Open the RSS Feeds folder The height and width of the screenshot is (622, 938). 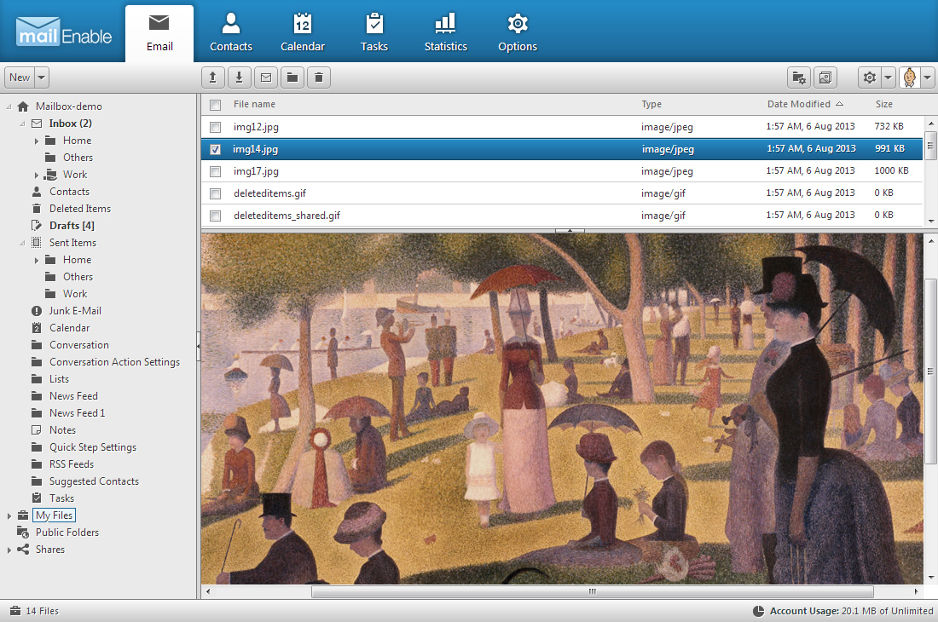[x=72, y=464]
